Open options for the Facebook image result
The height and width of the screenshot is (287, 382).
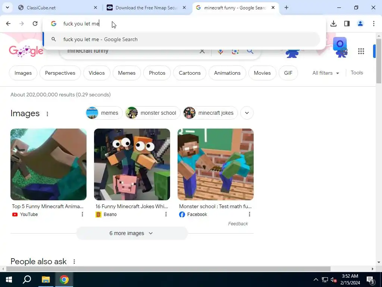pyautogui.click(x=250, y=214)
